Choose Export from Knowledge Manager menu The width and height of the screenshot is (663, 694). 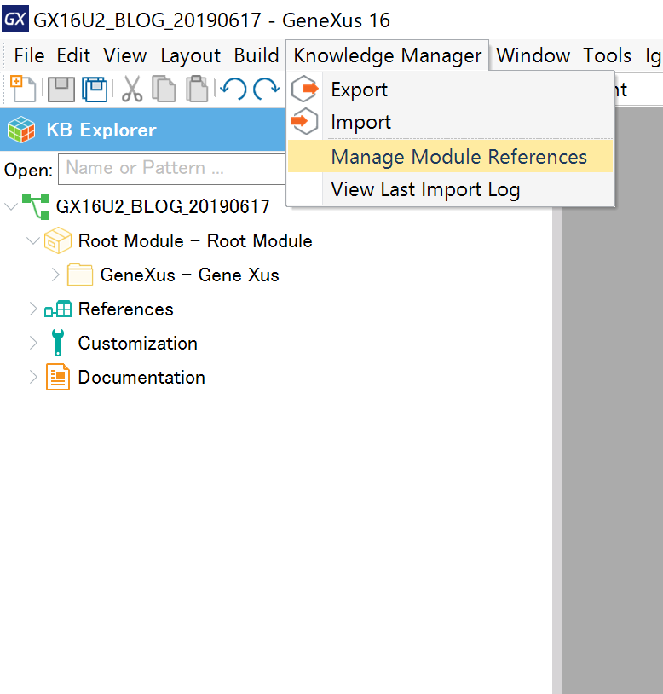click(x=450, y=90)
